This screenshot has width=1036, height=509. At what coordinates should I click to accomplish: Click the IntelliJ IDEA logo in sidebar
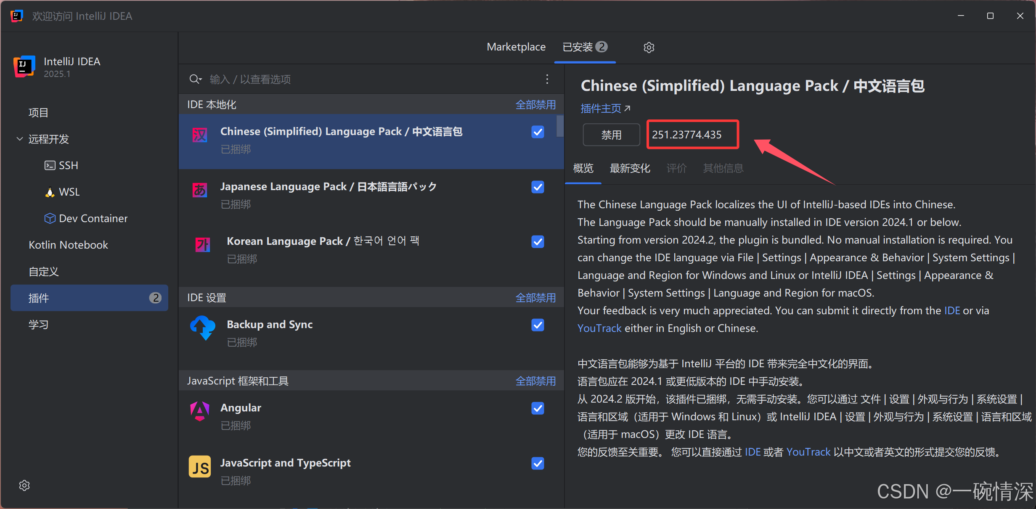24,66
